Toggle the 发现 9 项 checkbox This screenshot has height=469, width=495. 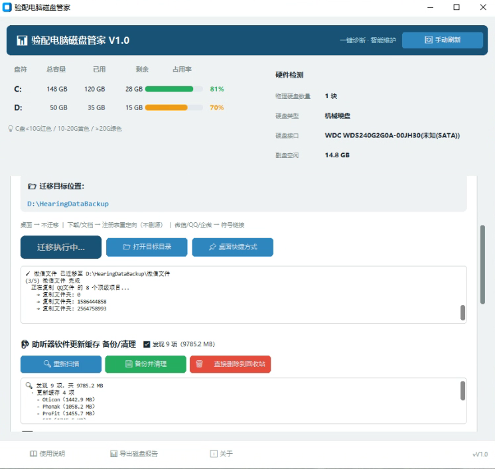pyautogui.click(x=147, y=344)
